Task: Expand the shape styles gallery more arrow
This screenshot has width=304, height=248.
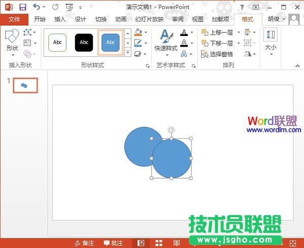Action: click(x=128, y=53)
